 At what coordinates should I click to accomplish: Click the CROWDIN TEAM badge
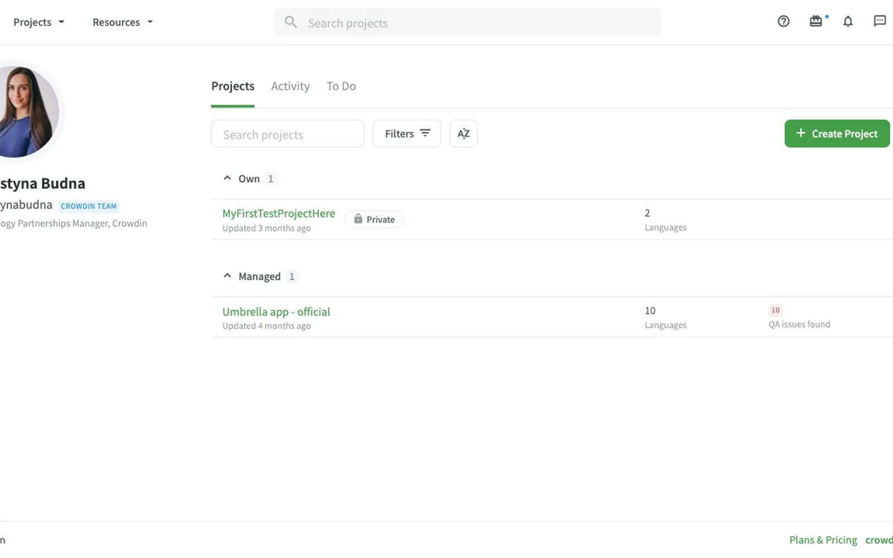click(89, 206)
